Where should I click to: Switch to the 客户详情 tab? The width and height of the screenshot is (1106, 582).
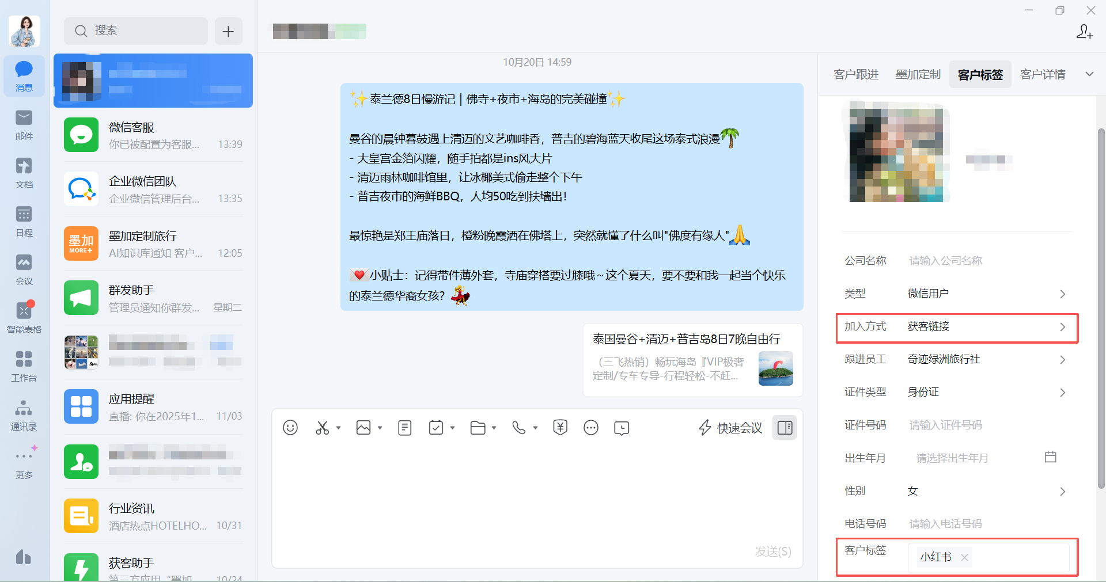[x=1043, y=74]
